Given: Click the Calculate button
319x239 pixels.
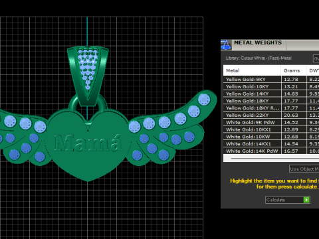Looking at the screenshot, I should tap(288, 200).
